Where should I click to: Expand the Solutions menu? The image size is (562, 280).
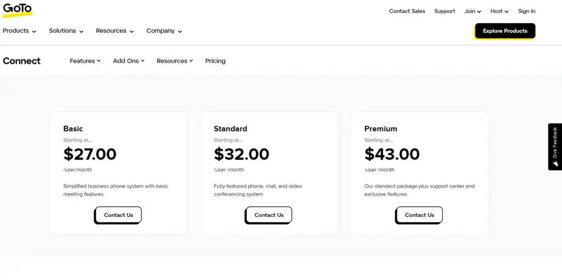[x=66, y=31]
